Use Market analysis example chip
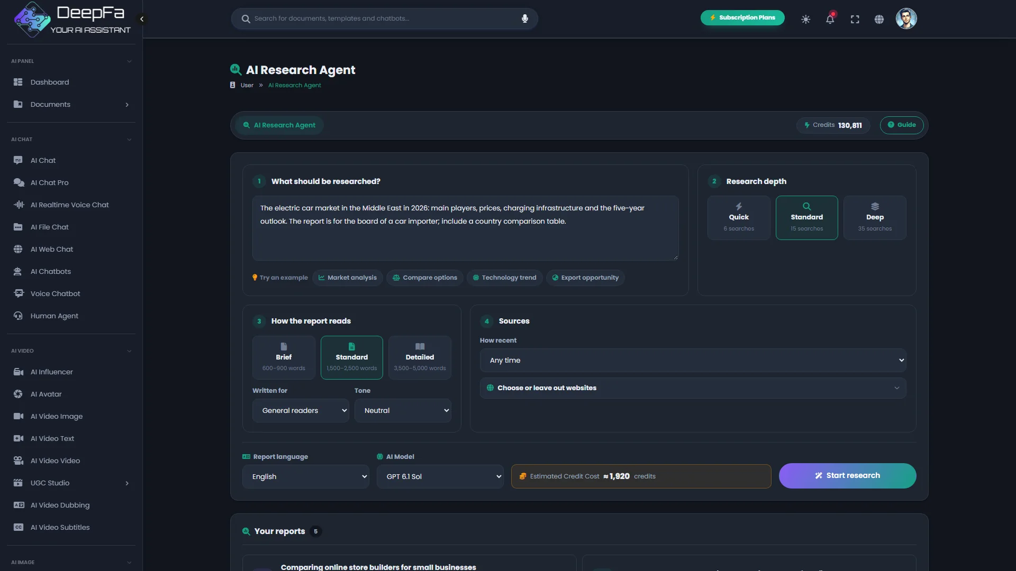Image resolution: width=1016 pixels, height=571 pixels. click(x=347, y=278)
